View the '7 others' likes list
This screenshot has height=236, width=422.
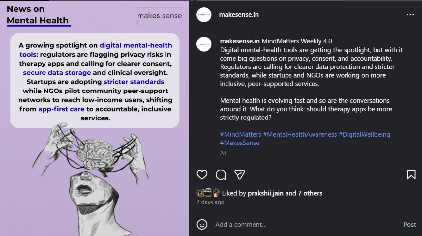[310, 193]
